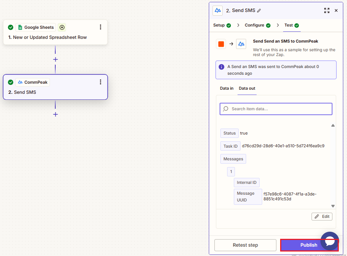
Task: Click the Messages field label
Action: coord(233,159)
